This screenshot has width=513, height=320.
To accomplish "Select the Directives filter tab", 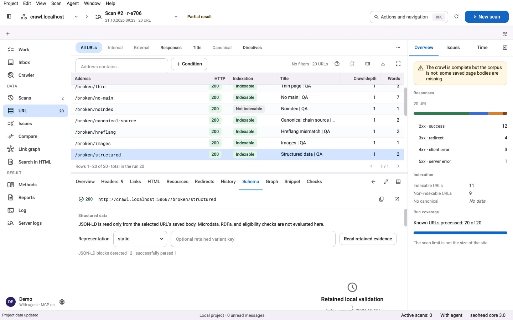I will [x=252, y=48].
